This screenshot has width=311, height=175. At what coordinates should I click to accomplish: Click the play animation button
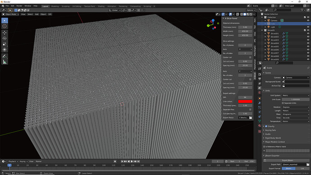132,161
